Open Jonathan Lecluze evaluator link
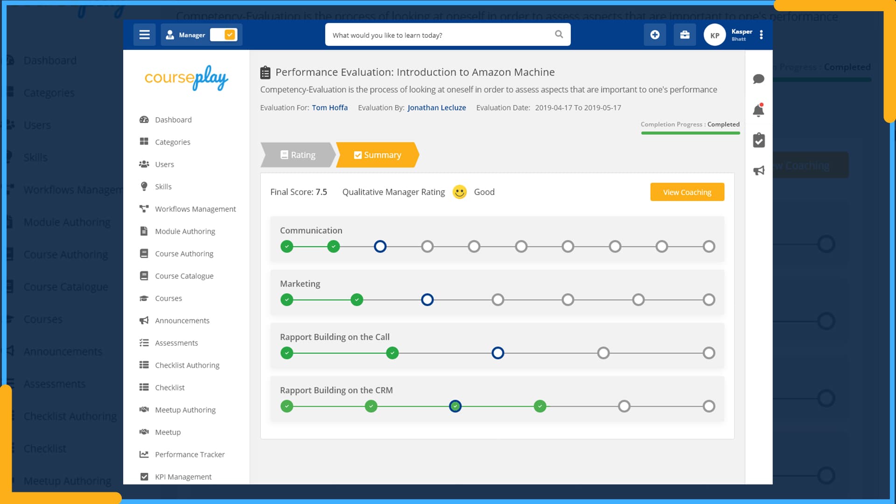This screenshot has height=504, width=896. [436, 107]
